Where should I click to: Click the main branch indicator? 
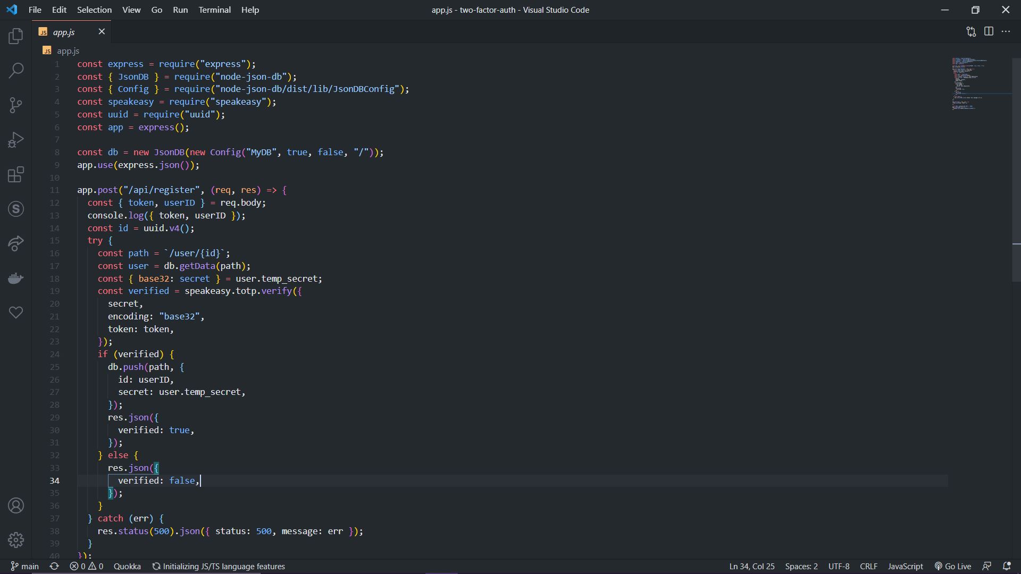pos(24,567)
